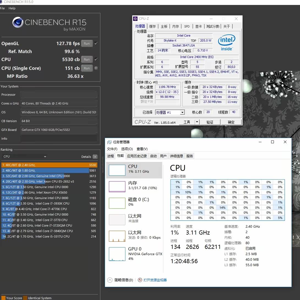Switch to CPU-Z 缓存 tab

click(153, 26)
